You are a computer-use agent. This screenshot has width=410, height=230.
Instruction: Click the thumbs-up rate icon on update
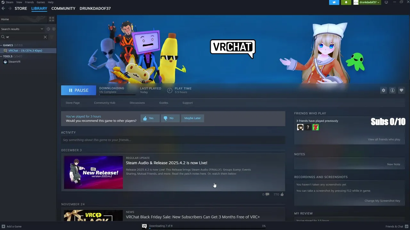[x=282, y=194]
